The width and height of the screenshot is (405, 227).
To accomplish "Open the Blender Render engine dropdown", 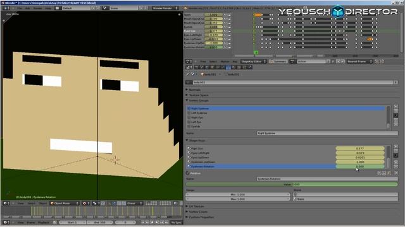I will [x=165, y=8].
